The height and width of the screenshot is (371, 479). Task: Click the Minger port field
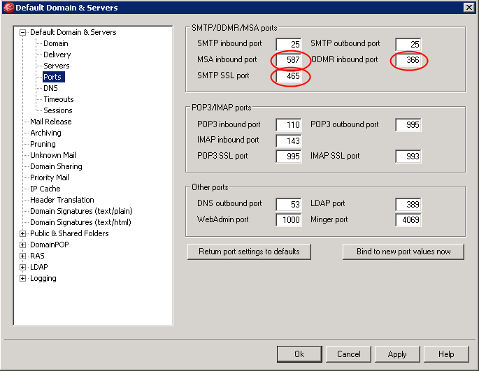coord(408,220)
